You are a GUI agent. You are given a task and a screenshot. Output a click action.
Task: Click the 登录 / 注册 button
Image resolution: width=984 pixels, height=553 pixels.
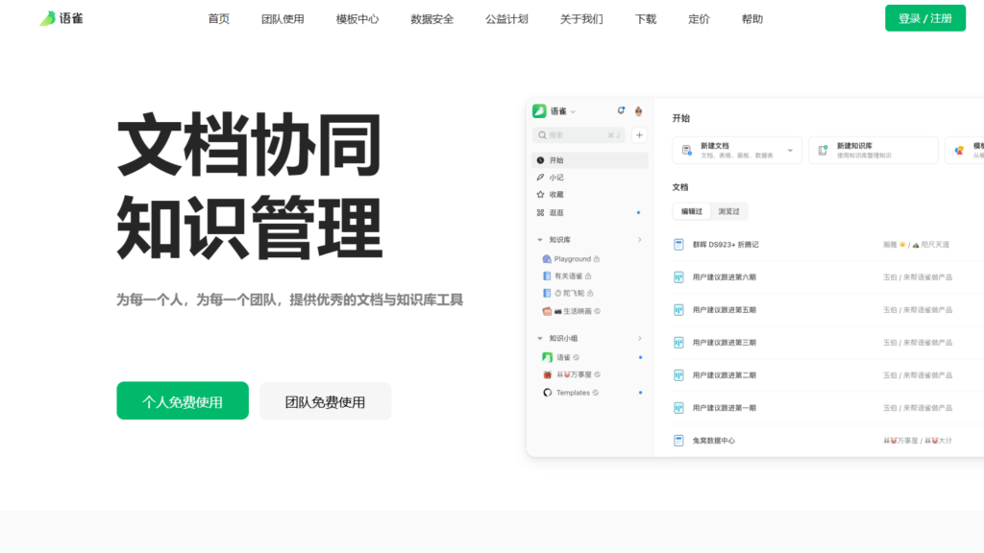click(924, 17)
